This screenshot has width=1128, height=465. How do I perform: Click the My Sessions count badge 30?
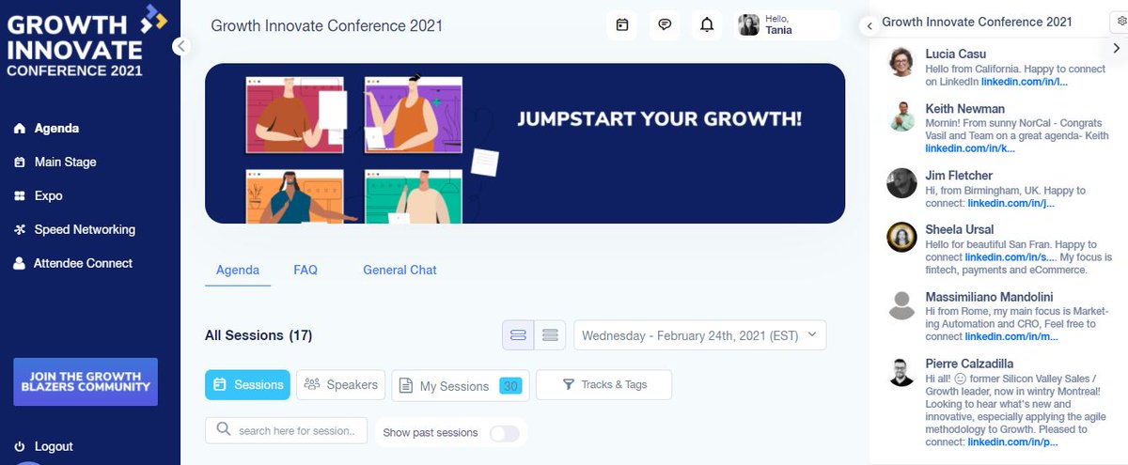click(x=510, y=385)
